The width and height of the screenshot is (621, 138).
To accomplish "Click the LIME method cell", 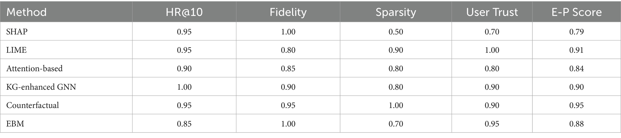I will [17, 50].
